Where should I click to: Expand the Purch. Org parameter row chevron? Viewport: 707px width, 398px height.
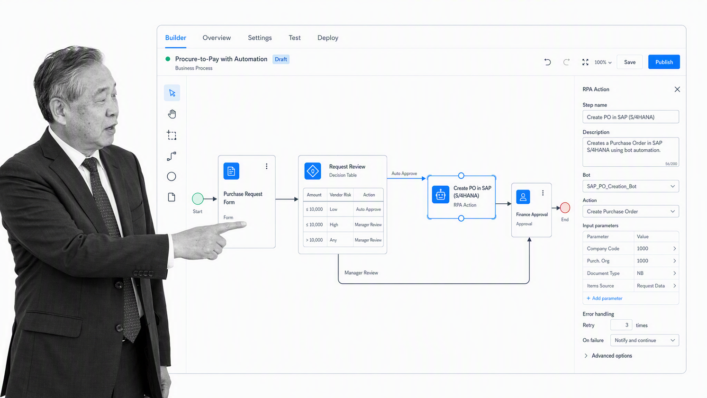(674, 261)
